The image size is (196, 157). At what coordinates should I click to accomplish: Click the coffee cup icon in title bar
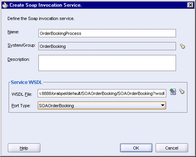click(x=5, y=5)
